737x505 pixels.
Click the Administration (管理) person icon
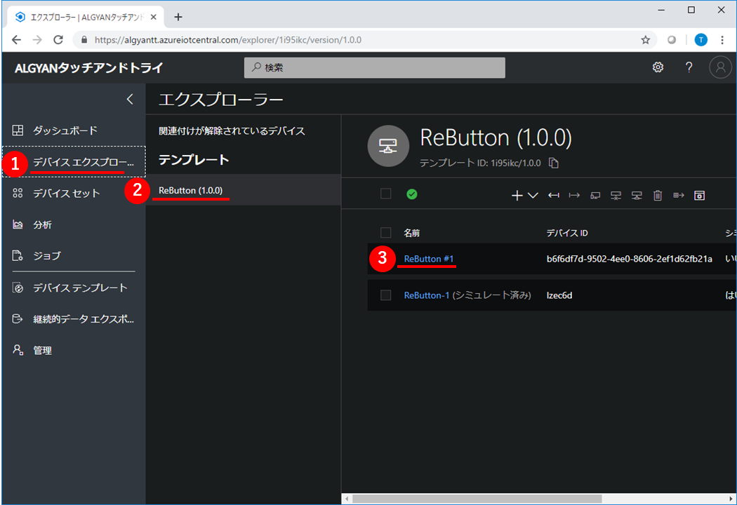18,350
